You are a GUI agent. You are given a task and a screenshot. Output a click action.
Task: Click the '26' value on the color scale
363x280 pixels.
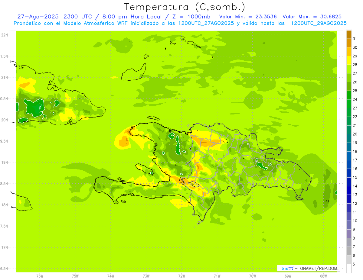355,82
